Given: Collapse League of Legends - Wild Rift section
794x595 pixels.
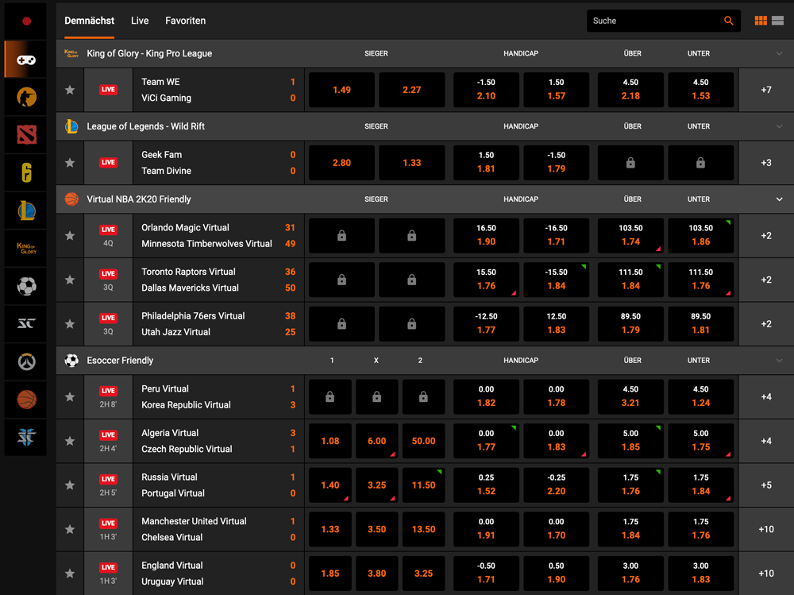Looking at the screenshot, I should (x=780, y=126).
